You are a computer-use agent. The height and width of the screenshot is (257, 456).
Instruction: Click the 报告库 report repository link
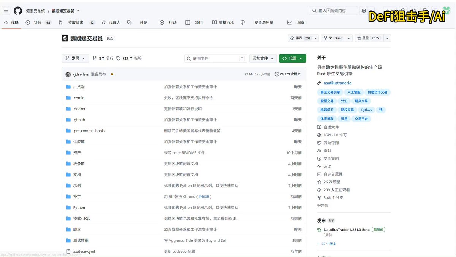coord(323,206)
